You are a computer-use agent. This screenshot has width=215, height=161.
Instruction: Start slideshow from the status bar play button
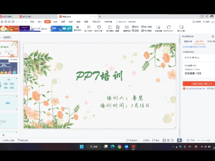click(x=179, y=140)
